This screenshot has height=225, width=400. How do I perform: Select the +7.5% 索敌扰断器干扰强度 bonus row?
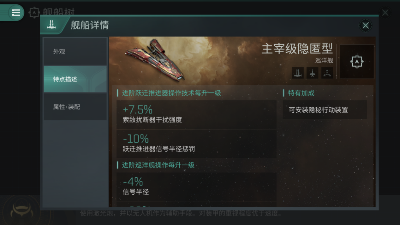pos(196,115)
